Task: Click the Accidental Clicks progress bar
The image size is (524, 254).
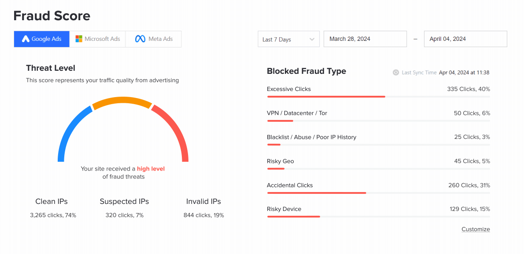Action: point(316,192)
